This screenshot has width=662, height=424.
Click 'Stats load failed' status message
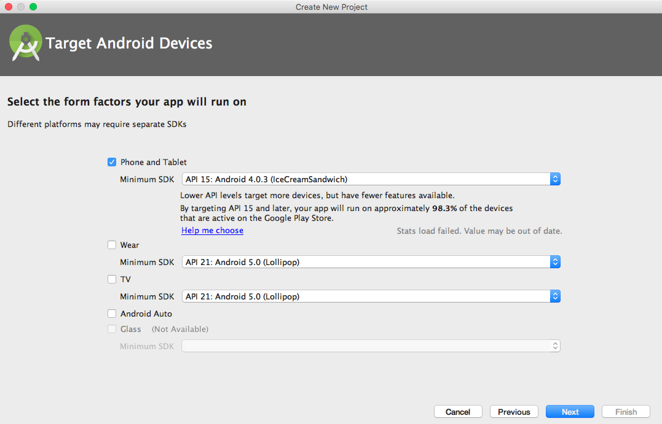coord(479,231)
